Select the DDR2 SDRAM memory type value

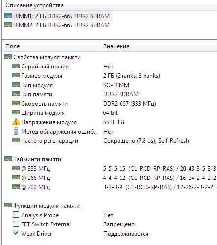(121, 94)
